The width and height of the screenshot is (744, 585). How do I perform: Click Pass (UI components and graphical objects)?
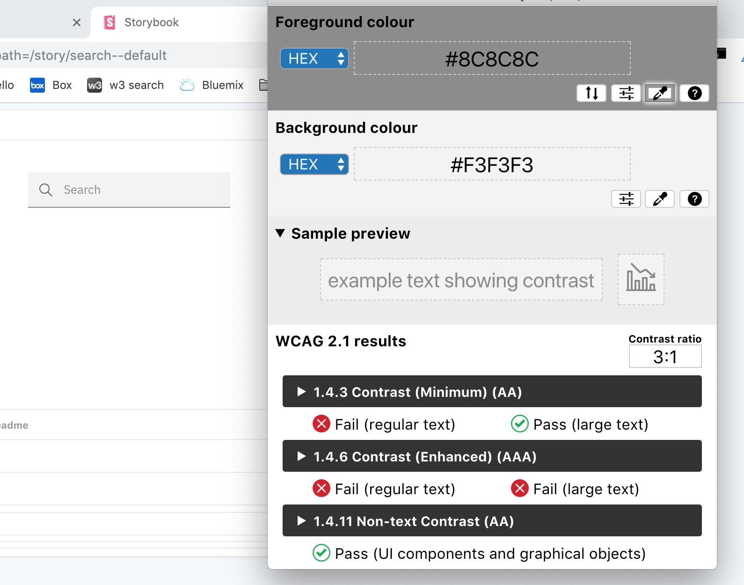pos(479,553)
